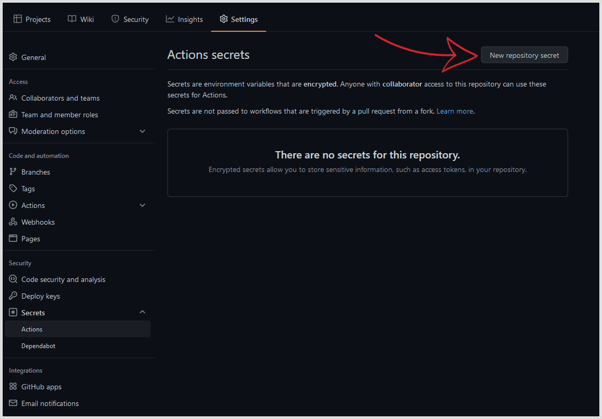Image resolution: width=602 pixels, height=419 pixels.
Task: Expand the Moderation options section
Action: (x=142, y=131)
